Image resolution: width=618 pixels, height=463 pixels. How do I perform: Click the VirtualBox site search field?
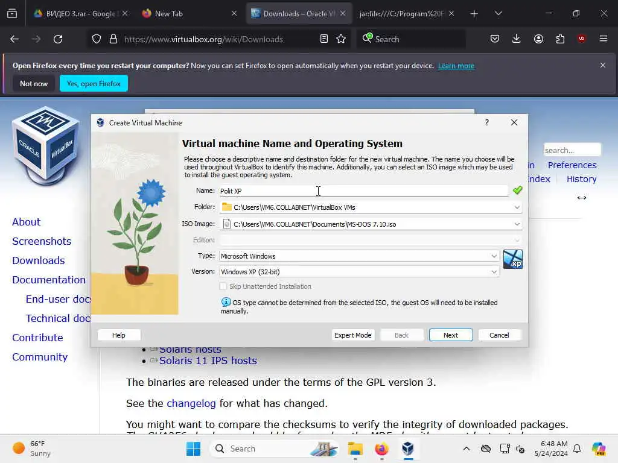pos(572,150)
